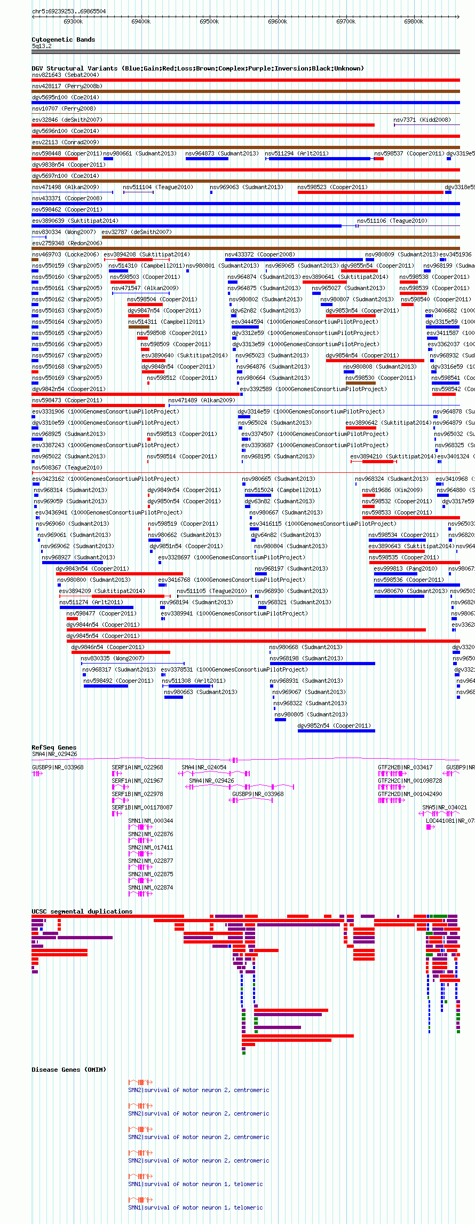Select variant esv999813 (Pang2010)

pyautogui.click(x=406, y=568)
